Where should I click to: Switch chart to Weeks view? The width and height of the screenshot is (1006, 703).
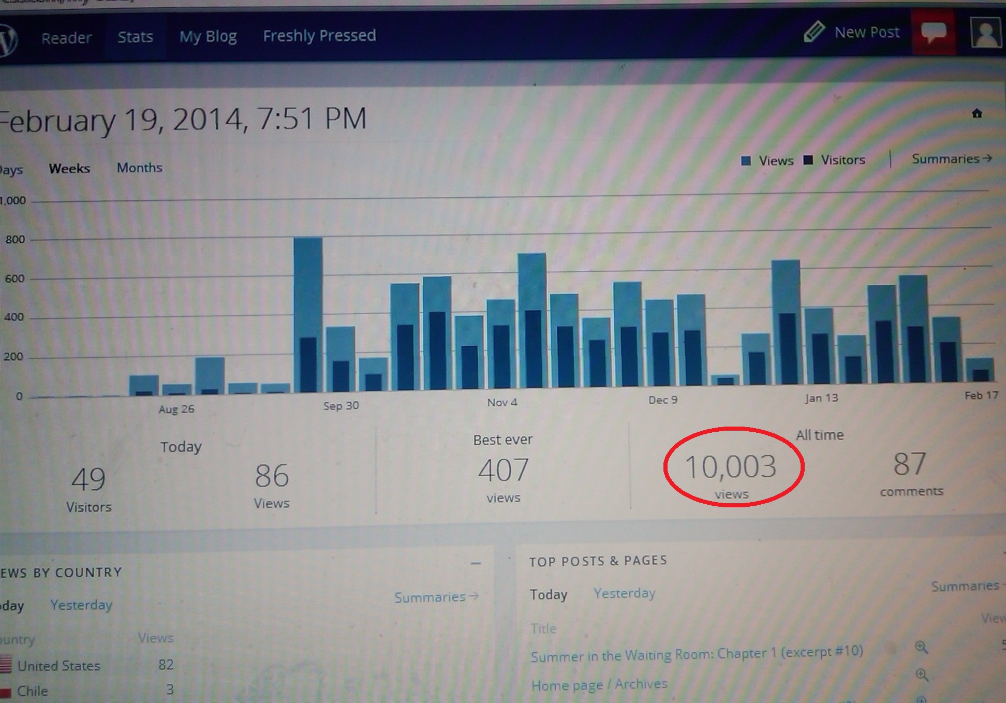[69, 169]
